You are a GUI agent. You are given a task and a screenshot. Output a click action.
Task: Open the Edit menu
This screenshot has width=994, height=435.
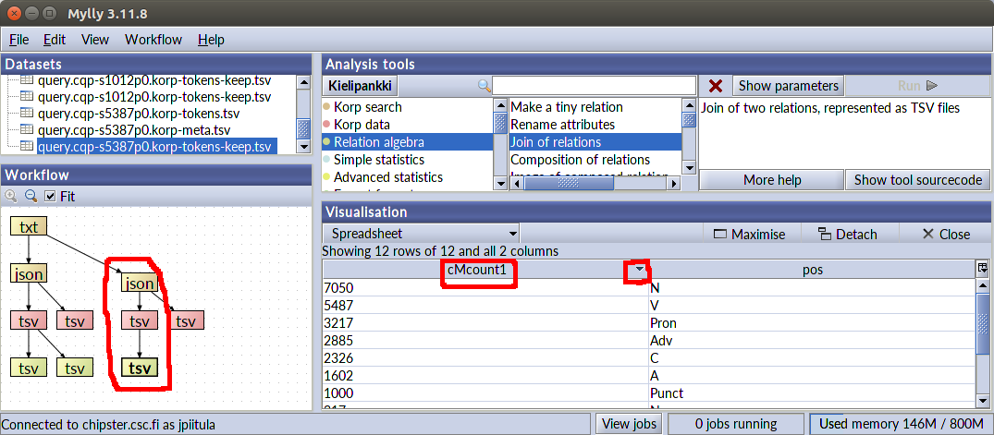[x=55, y=40]
